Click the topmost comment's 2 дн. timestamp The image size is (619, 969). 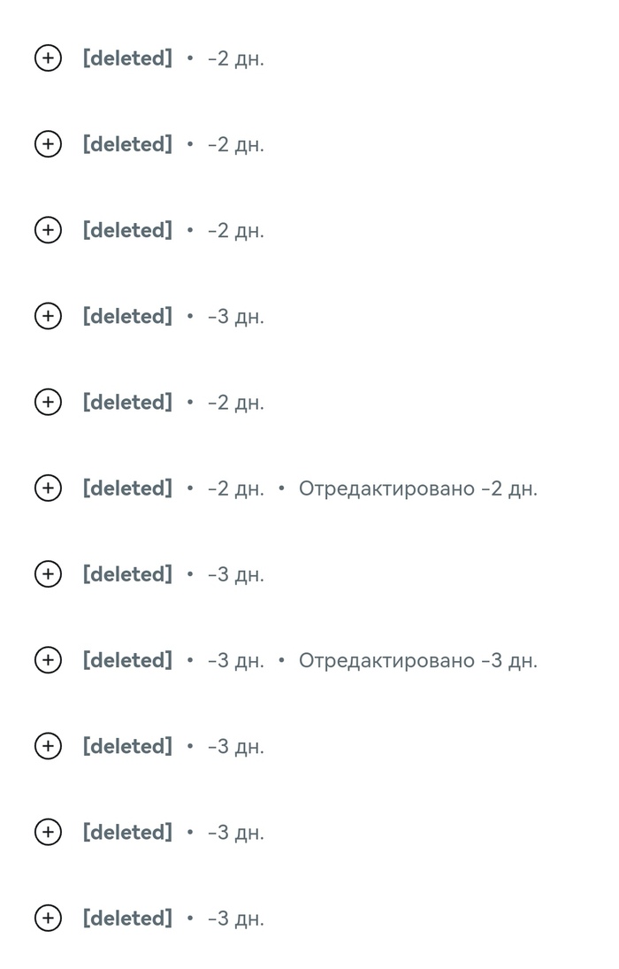coord(235,59)
